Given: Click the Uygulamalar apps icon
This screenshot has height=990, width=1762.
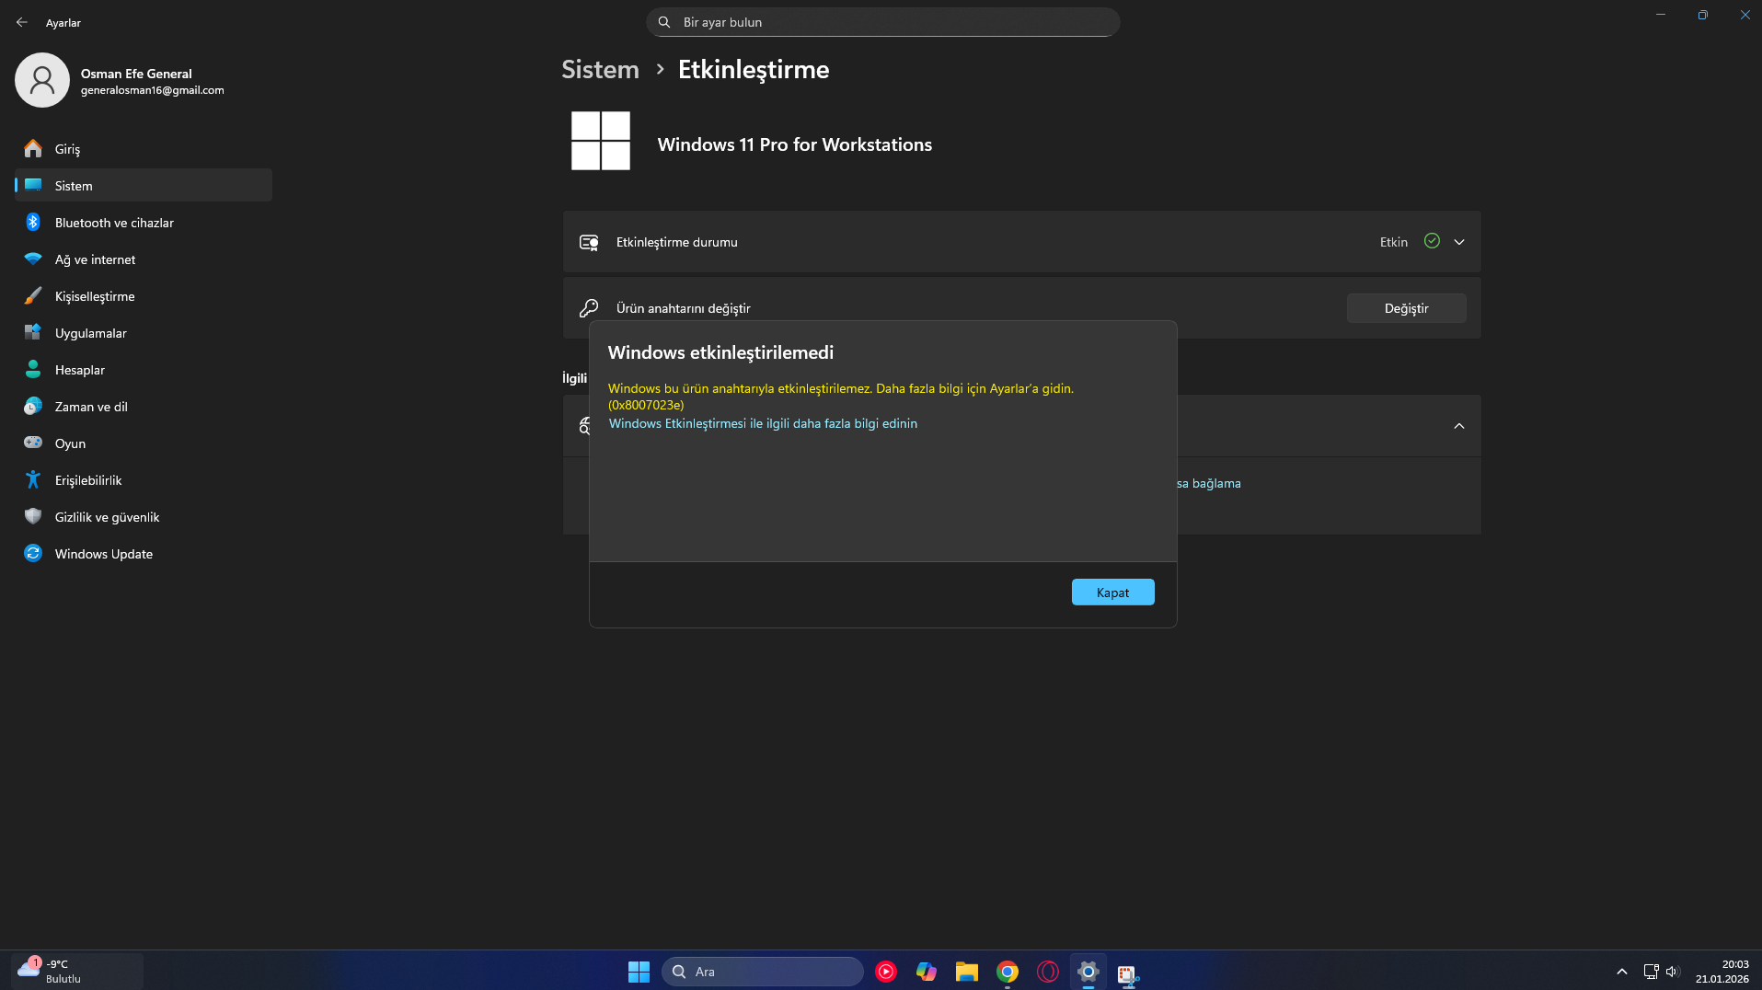Looking at the screenshot, I should pyautogui.click(x=33, y=332).
